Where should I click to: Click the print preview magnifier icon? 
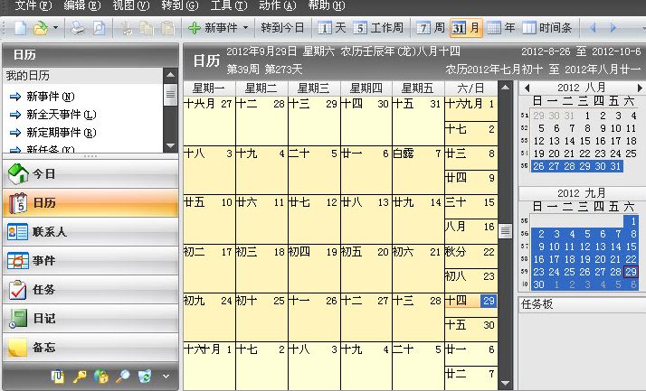99,28
